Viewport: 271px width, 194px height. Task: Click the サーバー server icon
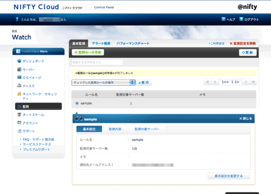tap(19, 69)
